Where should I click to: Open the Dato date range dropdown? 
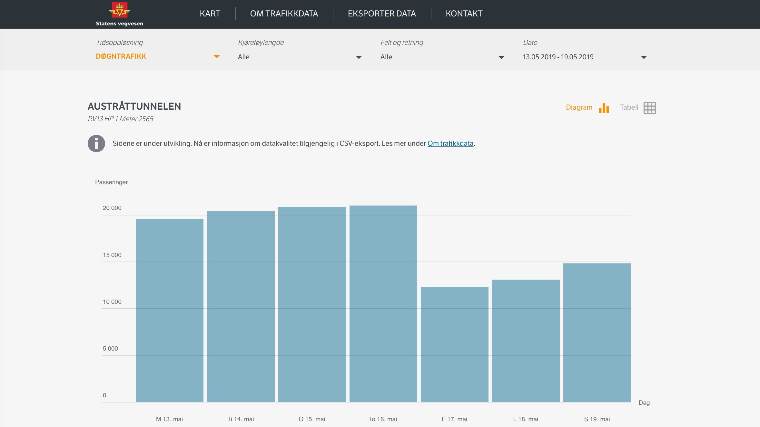point(644,57)
